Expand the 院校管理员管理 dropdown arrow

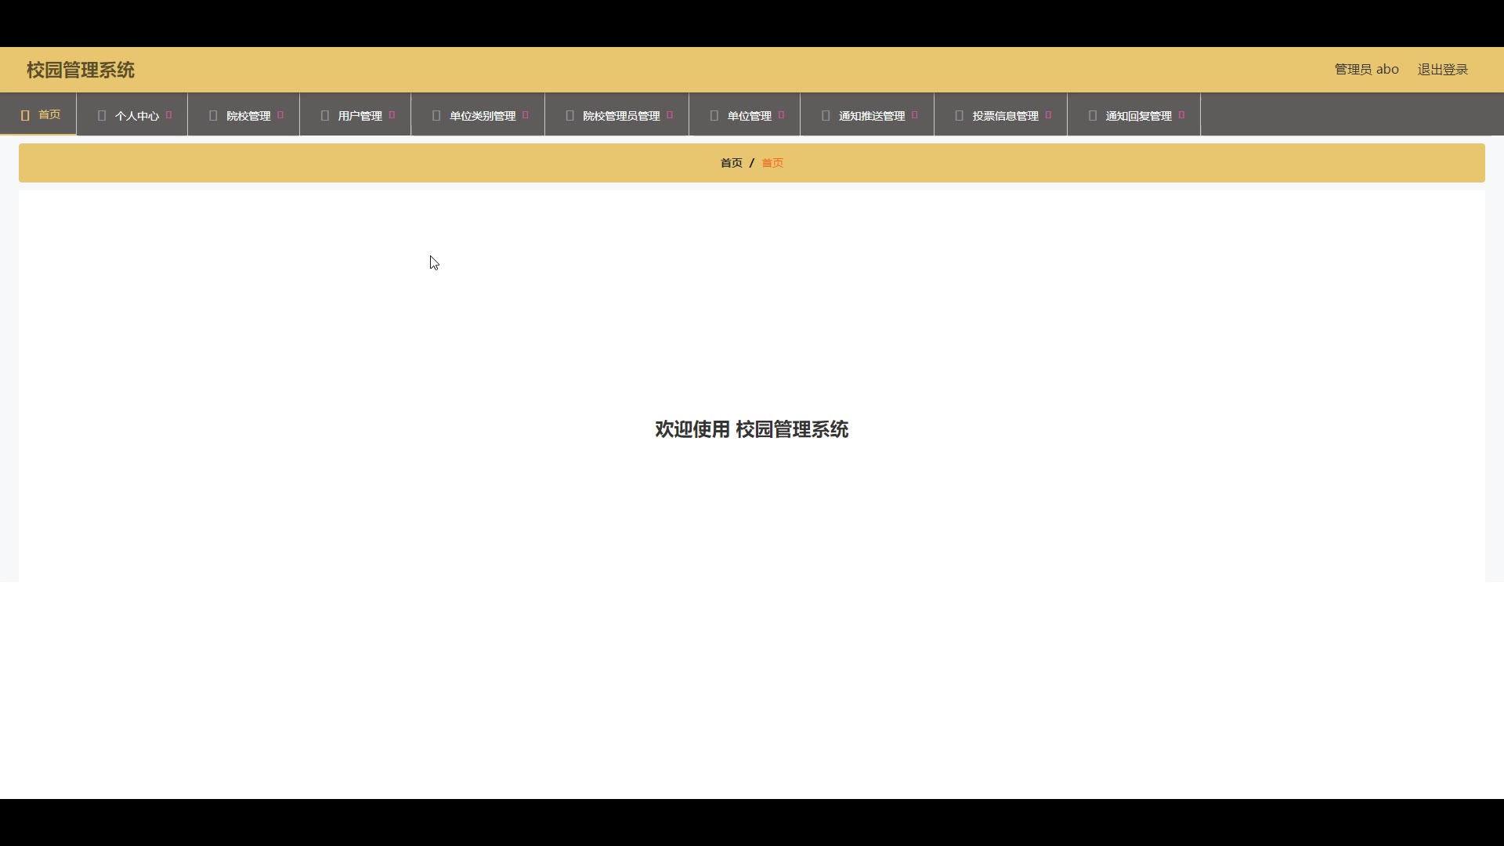click(x=670, y=115)
